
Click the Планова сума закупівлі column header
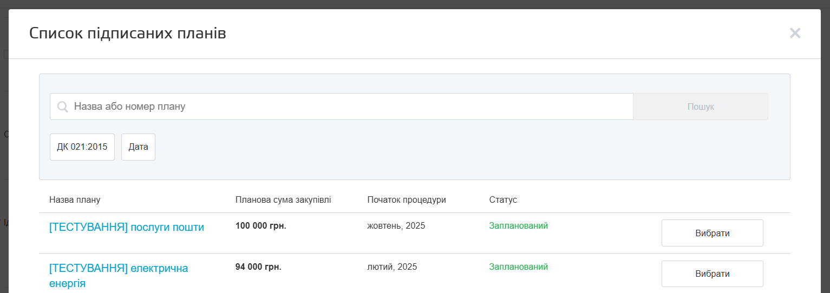coord(283,200)
